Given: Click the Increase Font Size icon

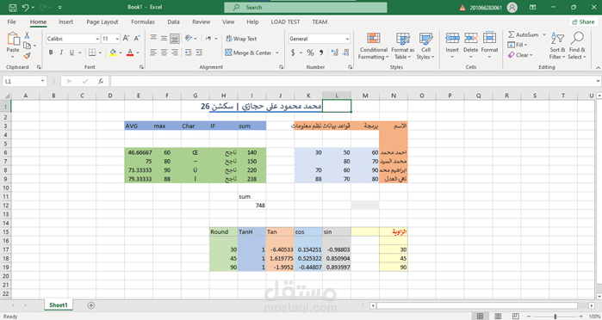Looking at the screenshot, I should point(126,39).
